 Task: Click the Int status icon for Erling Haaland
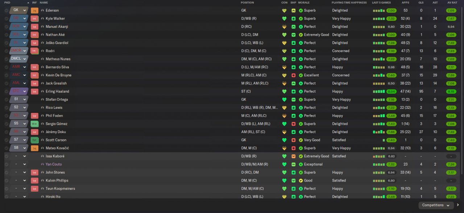pyautogui.click(x=34, y=91)
